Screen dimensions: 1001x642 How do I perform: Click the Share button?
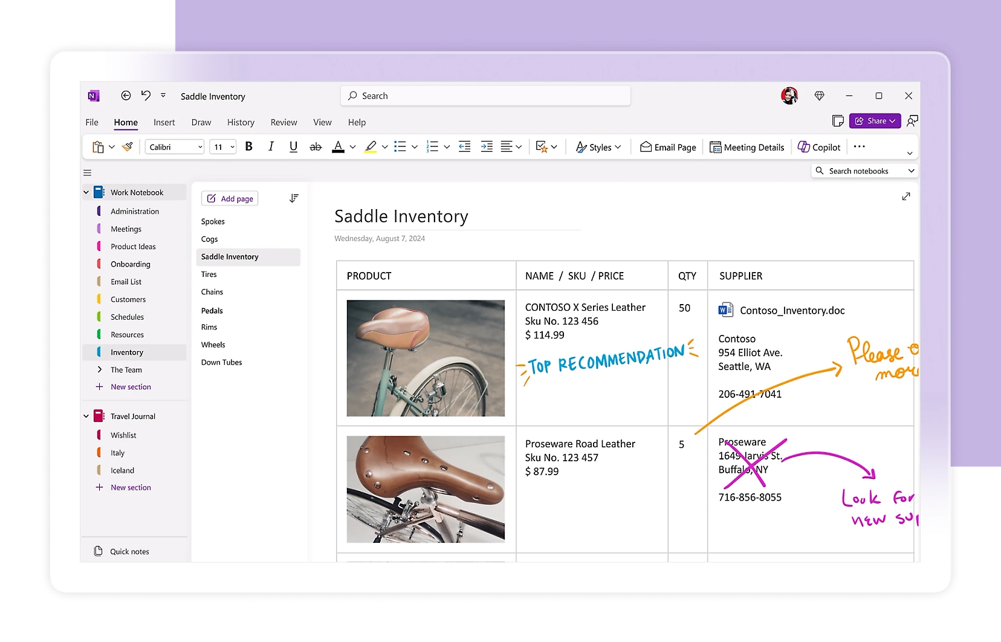coord(875,121)
